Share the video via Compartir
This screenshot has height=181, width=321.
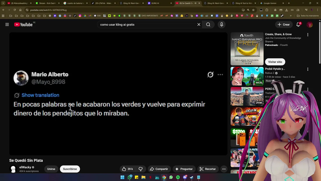point(159,169)
